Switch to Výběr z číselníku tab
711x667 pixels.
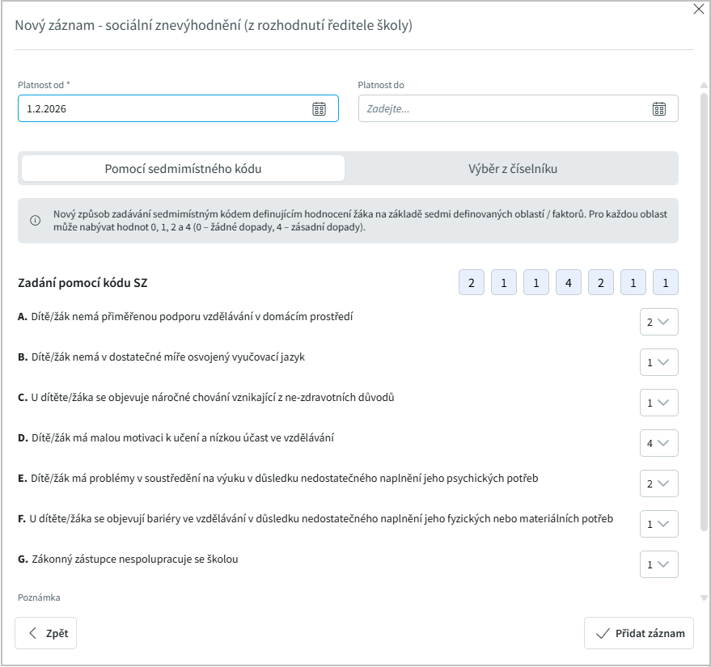pos(512,169)
